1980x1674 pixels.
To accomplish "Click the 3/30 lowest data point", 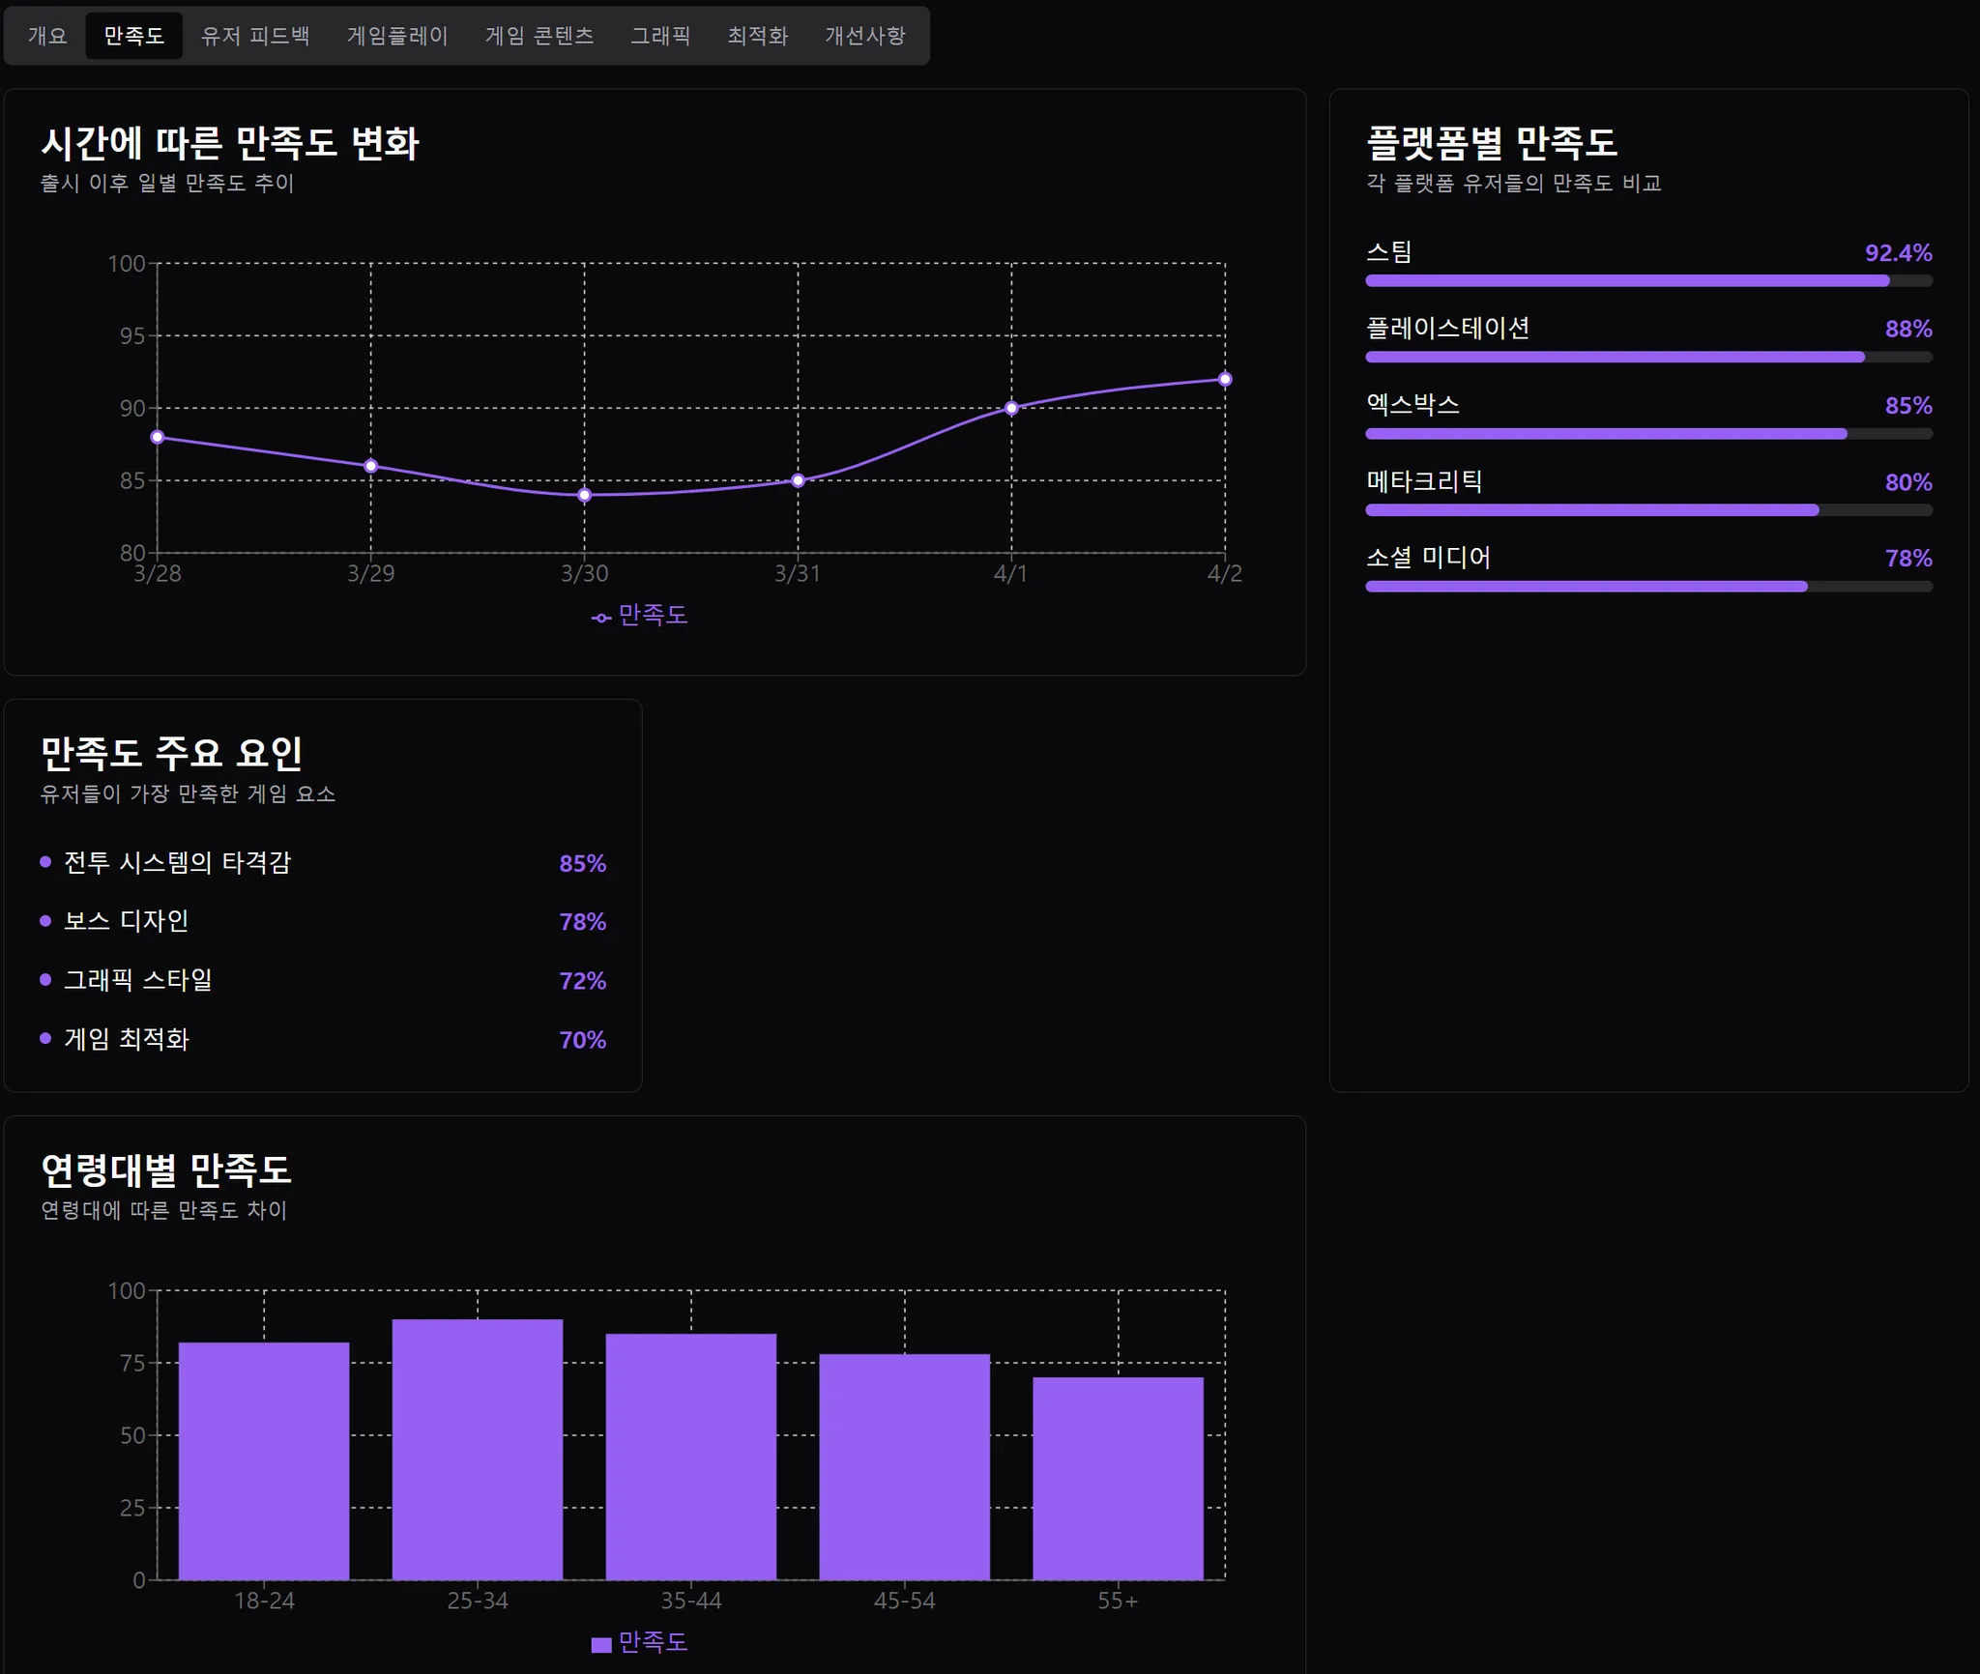I will [584, 495].
